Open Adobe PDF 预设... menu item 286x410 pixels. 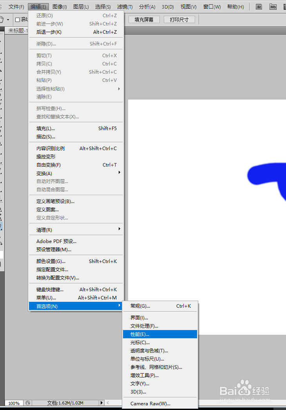pyautogui.click(x=76, y=241)
